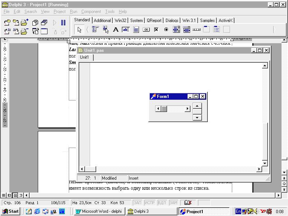This screenshot has height=216, width=288.
Task: Click the Open Project speedbar icon
Action: [x=7, y=23]
